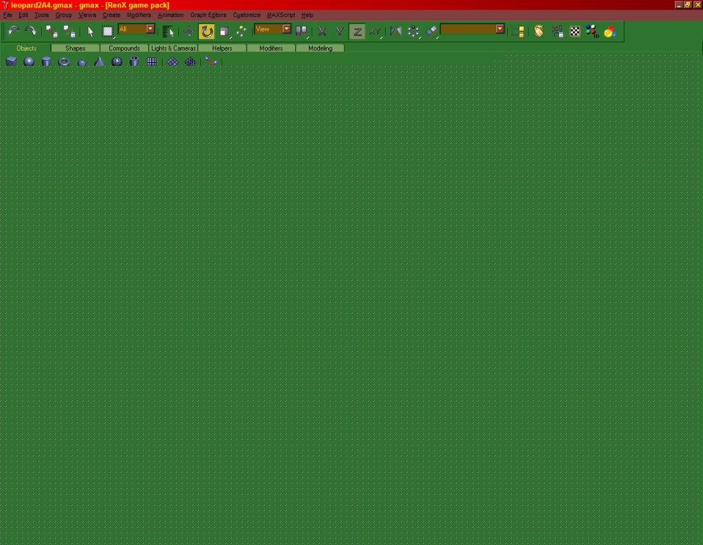Click the Undo arrow icon

[x=13, y=31]
